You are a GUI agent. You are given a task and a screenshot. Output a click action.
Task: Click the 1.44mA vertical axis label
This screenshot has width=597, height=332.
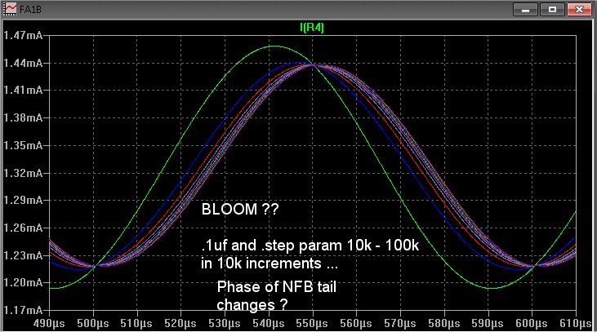(23, 63)
